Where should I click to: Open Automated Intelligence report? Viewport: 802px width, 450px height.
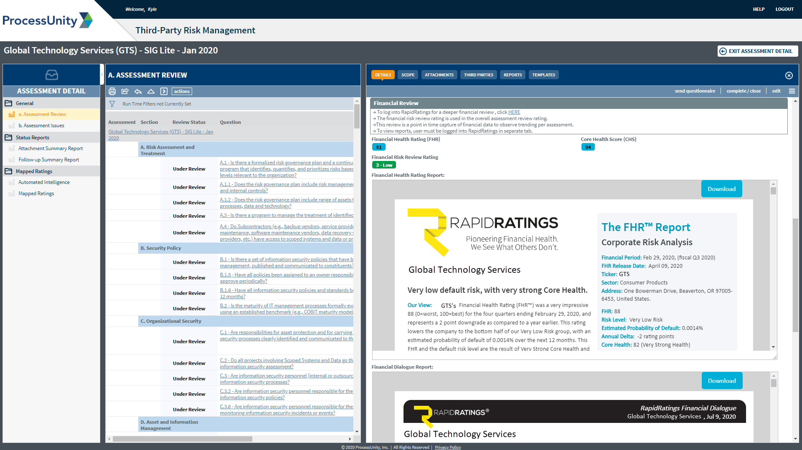point(44,182)
